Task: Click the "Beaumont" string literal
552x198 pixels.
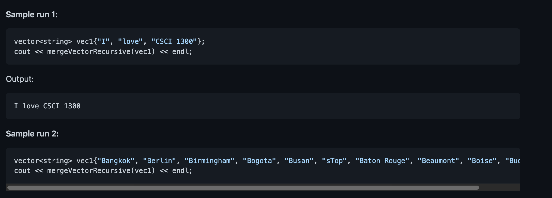Action: pos(438,161)
